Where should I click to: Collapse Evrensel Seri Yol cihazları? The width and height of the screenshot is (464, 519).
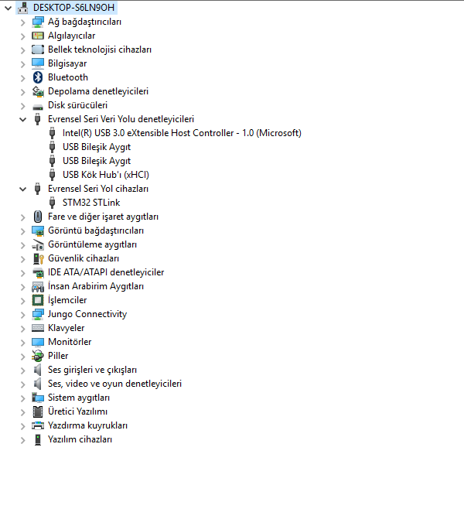tap(22, 189)
